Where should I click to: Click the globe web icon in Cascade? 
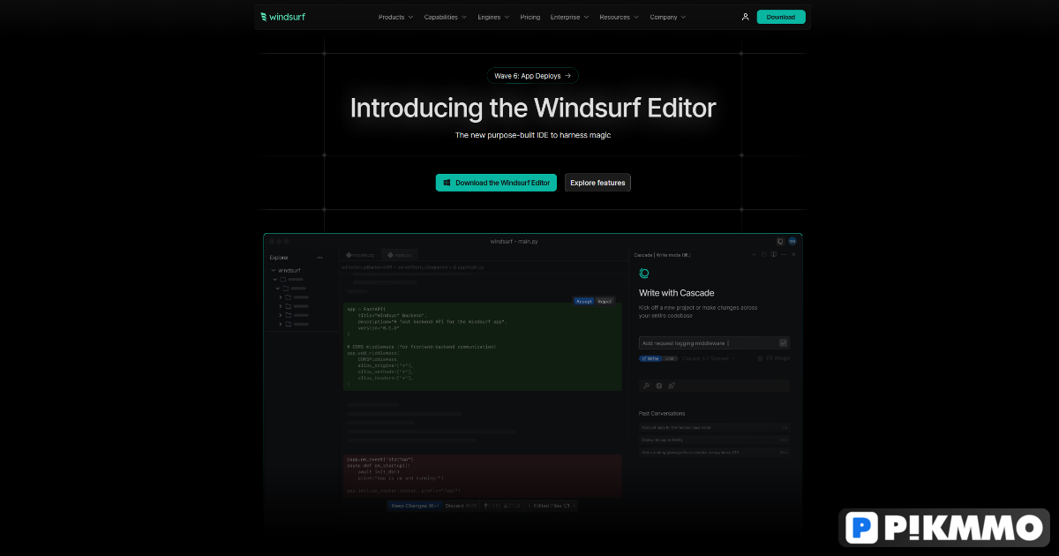point(658,386)
